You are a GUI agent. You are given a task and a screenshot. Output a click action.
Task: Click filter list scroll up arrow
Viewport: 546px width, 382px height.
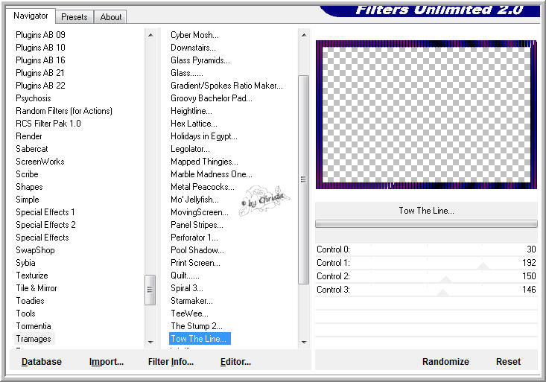click(304, 35)
